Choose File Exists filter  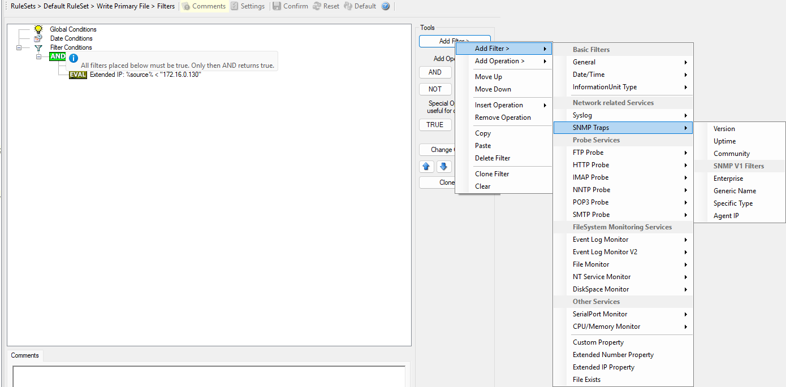[x=623, y=380]
